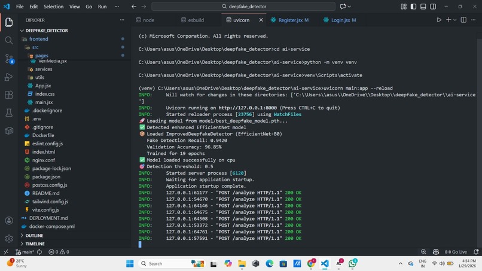Viewport: 482px width, 271px height.
Task: Click the synchronize changes icon in status bar
Action: (39, 252)
